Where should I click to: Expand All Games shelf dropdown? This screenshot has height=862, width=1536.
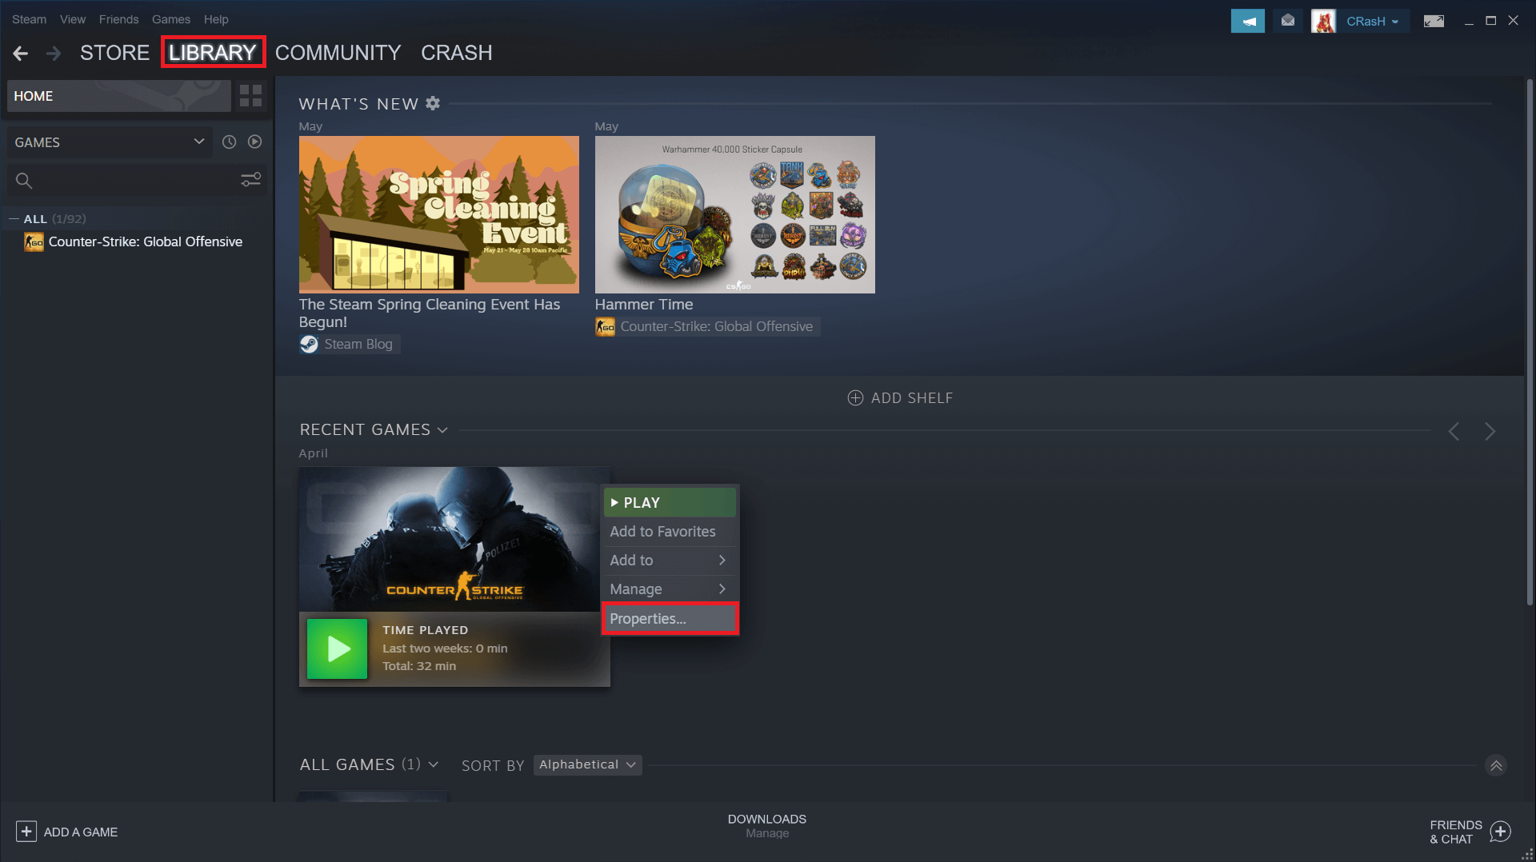point(434,764)
